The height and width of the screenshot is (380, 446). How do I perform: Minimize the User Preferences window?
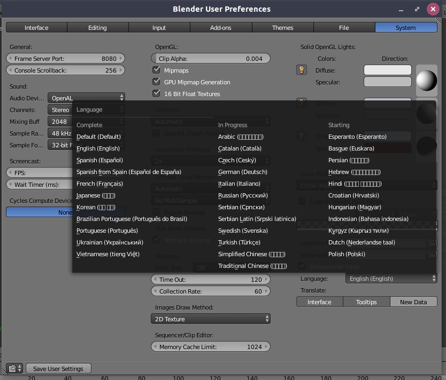[x=401, y=10]
